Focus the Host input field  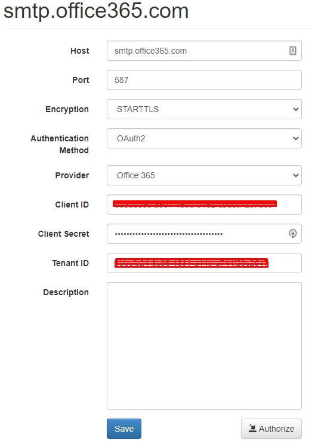point(204,51)
